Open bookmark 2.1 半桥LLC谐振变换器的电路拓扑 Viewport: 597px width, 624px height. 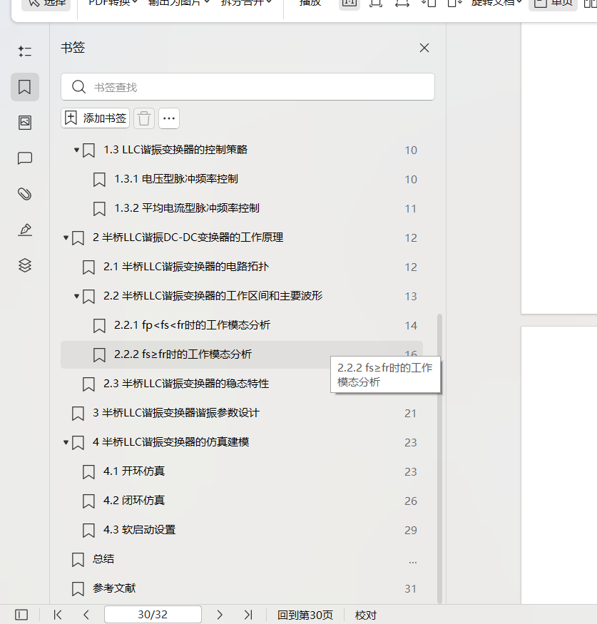[186, 267]
